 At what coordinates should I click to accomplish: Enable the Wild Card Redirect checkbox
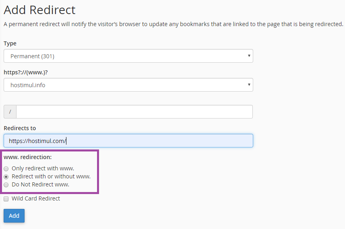tap(6, 199)
